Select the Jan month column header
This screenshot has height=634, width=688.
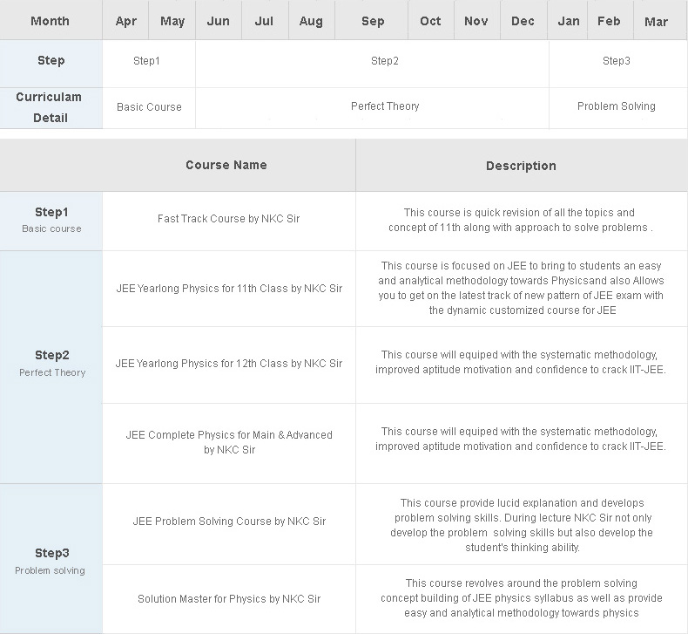pyautogui.click(x=568, y=20)
